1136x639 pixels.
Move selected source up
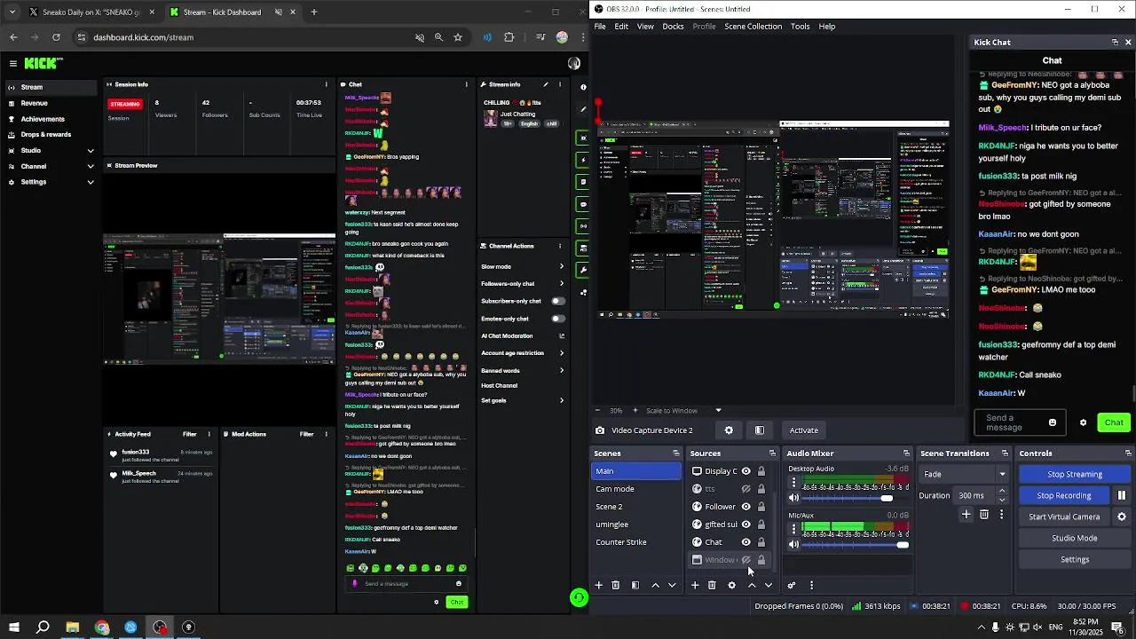tap(752, 585)
